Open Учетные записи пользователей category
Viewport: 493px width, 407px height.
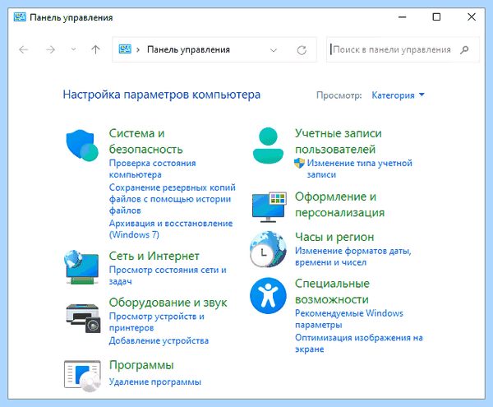[339, 141]
